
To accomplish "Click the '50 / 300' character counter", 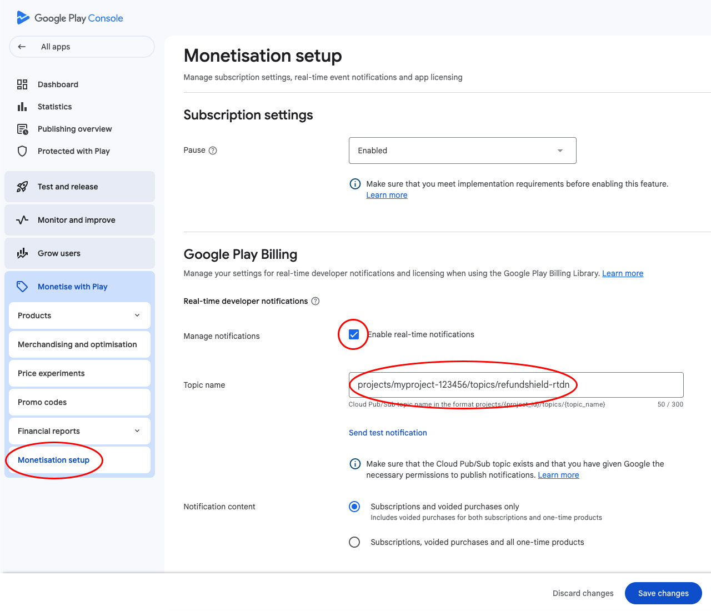I will [670, 404].
